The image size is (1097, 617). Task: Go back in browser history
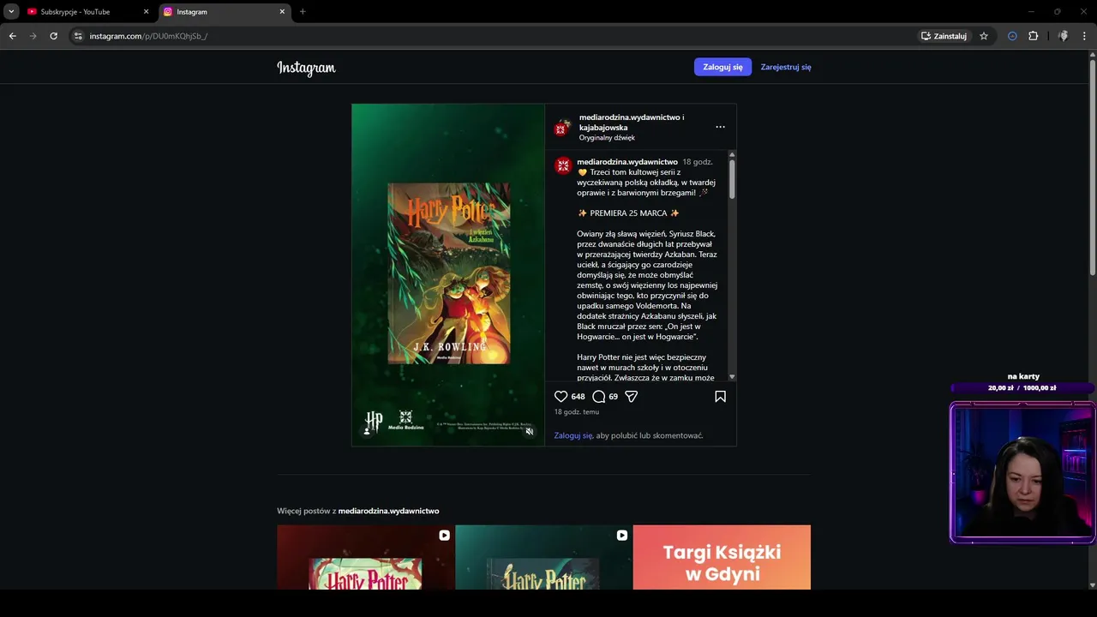pos(12,36)
